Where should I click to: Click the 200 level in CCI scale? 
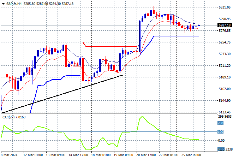point(221,123)
